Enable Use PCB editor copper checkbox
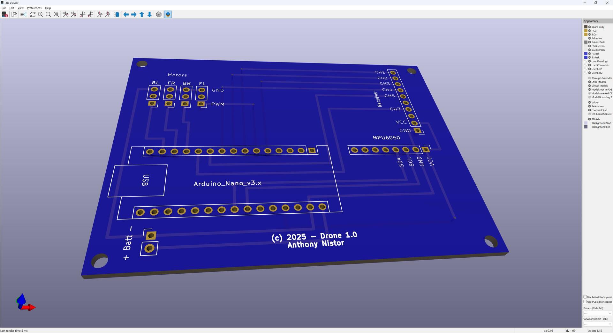Image resolution: width=613 pixels, height=333 pixels. [x=585, y=302]
